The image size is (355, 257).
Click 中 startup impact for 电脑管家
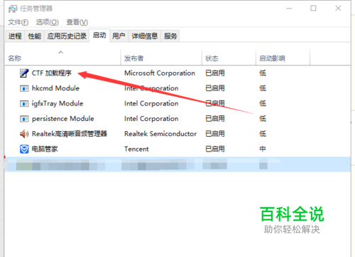[263, 149]
